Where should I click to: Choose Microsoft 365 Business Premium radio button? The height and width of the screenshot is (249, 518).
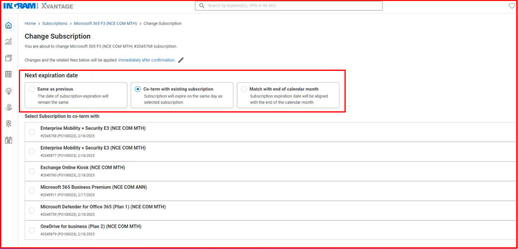32,191
